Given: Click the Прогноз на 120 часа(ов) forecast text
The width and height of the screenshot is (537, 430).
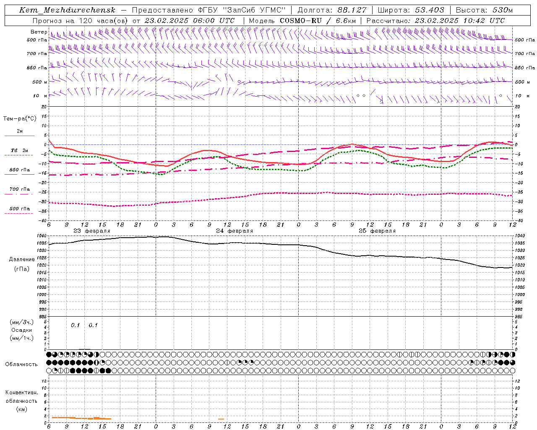Looking at the screenshot, I should click(81, 21).
